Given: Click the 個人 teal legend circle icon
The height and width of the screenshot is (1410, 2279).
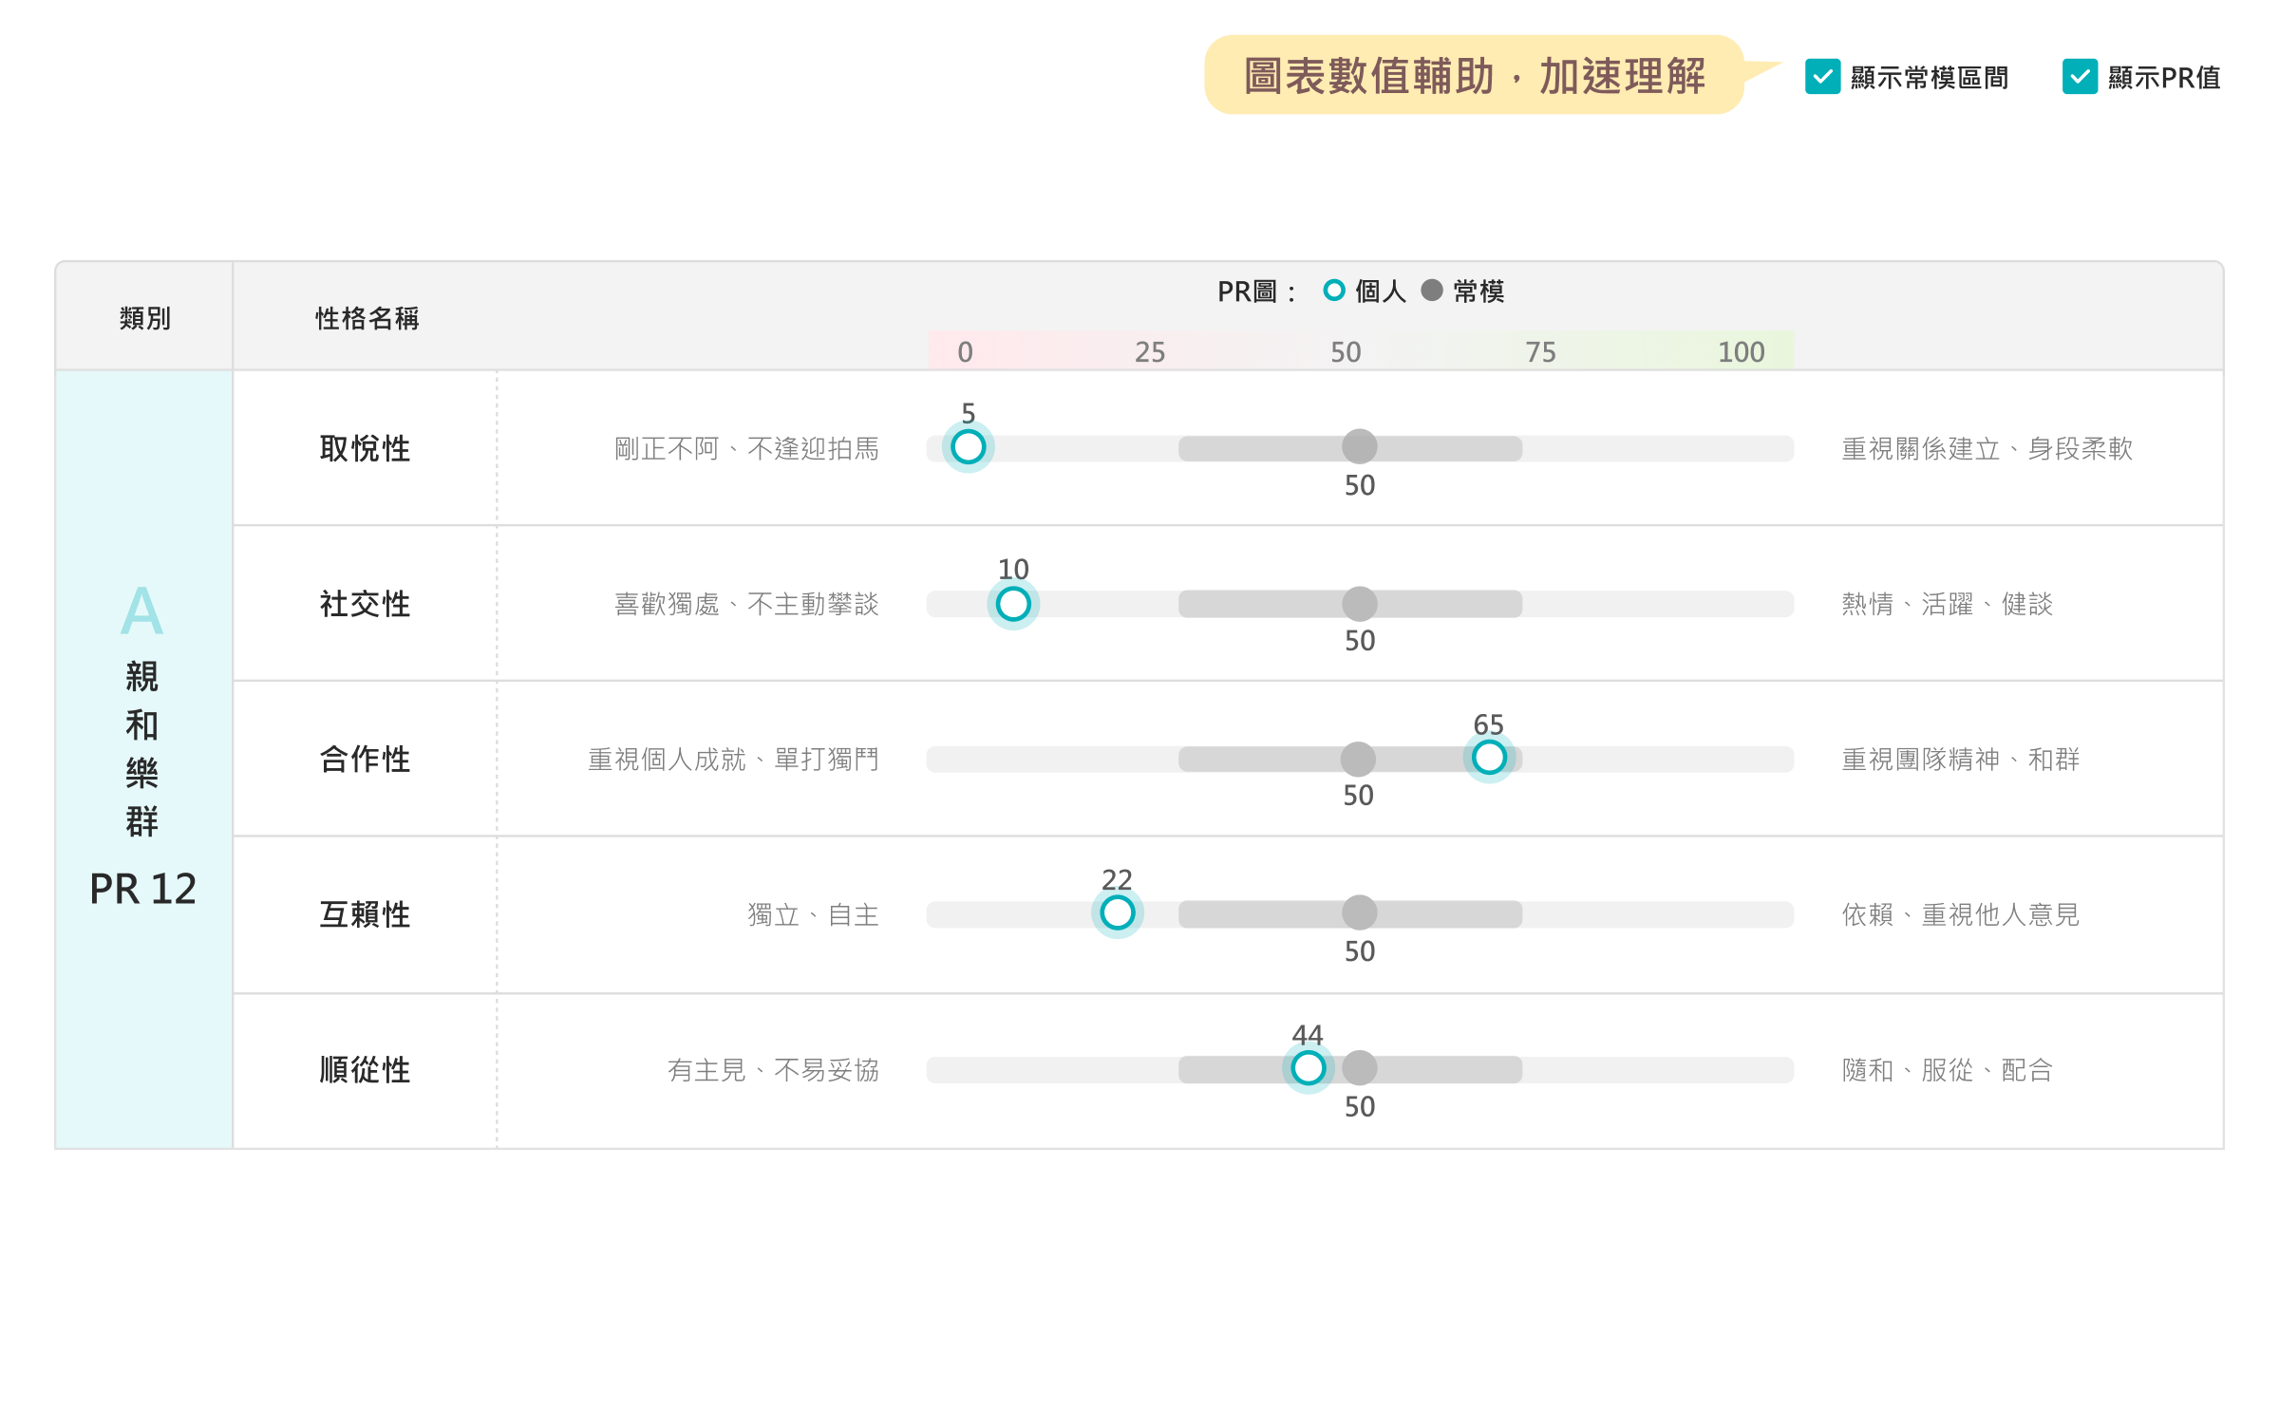Looking at the screenshot, I should (x=1333, y=291).
